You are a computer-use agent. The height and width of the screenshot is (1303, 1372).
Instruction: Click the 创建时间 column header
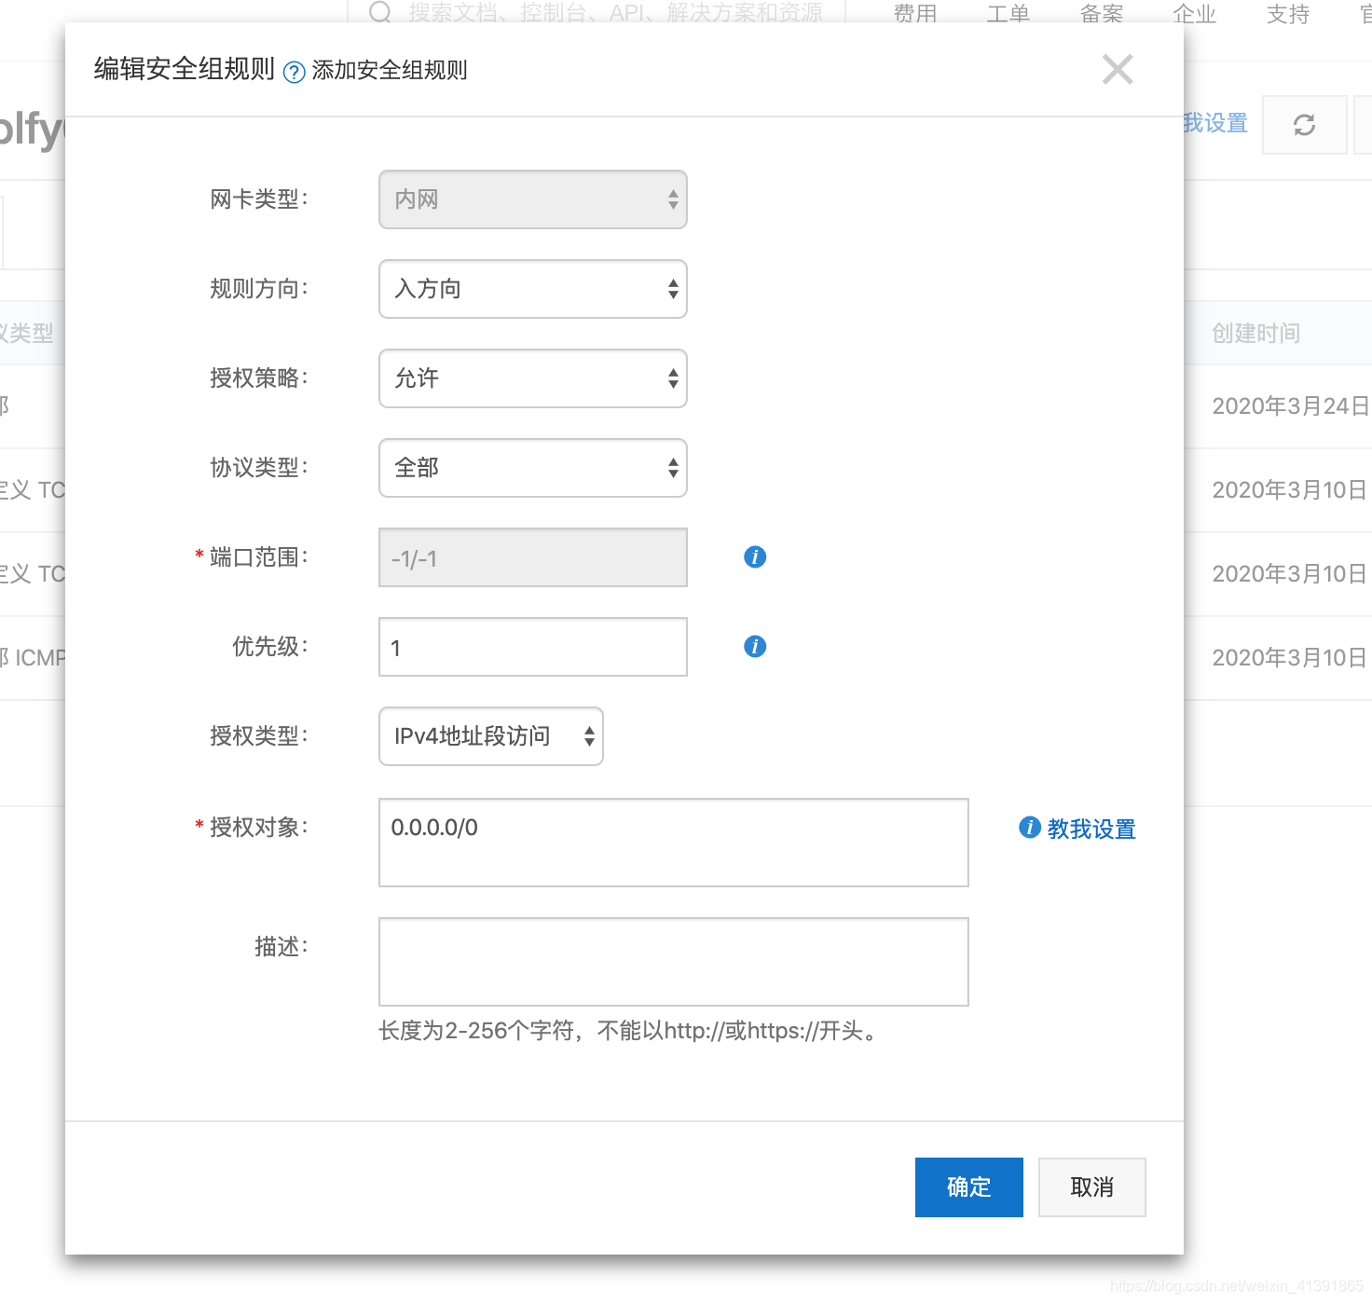(1255, 333)
